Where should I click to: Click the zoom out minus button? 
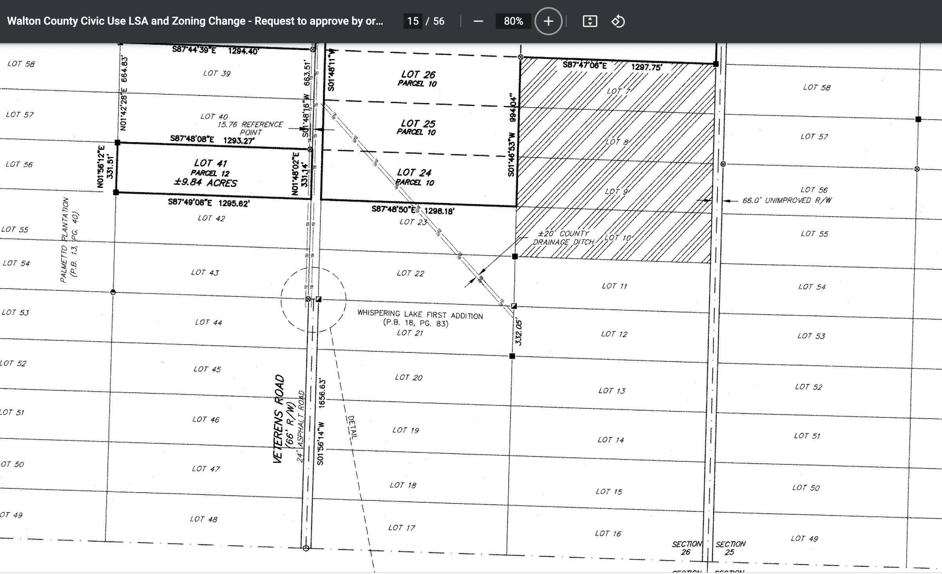tap(478, 21)
